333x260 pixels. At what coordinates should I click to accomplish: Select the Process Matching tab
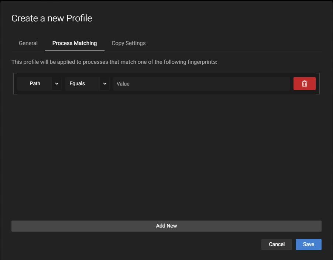(x=75, y=43)
